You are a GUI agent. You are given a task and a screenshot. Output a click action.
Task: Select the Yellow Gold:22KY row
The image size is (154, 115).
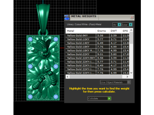[x=98, y=54]
